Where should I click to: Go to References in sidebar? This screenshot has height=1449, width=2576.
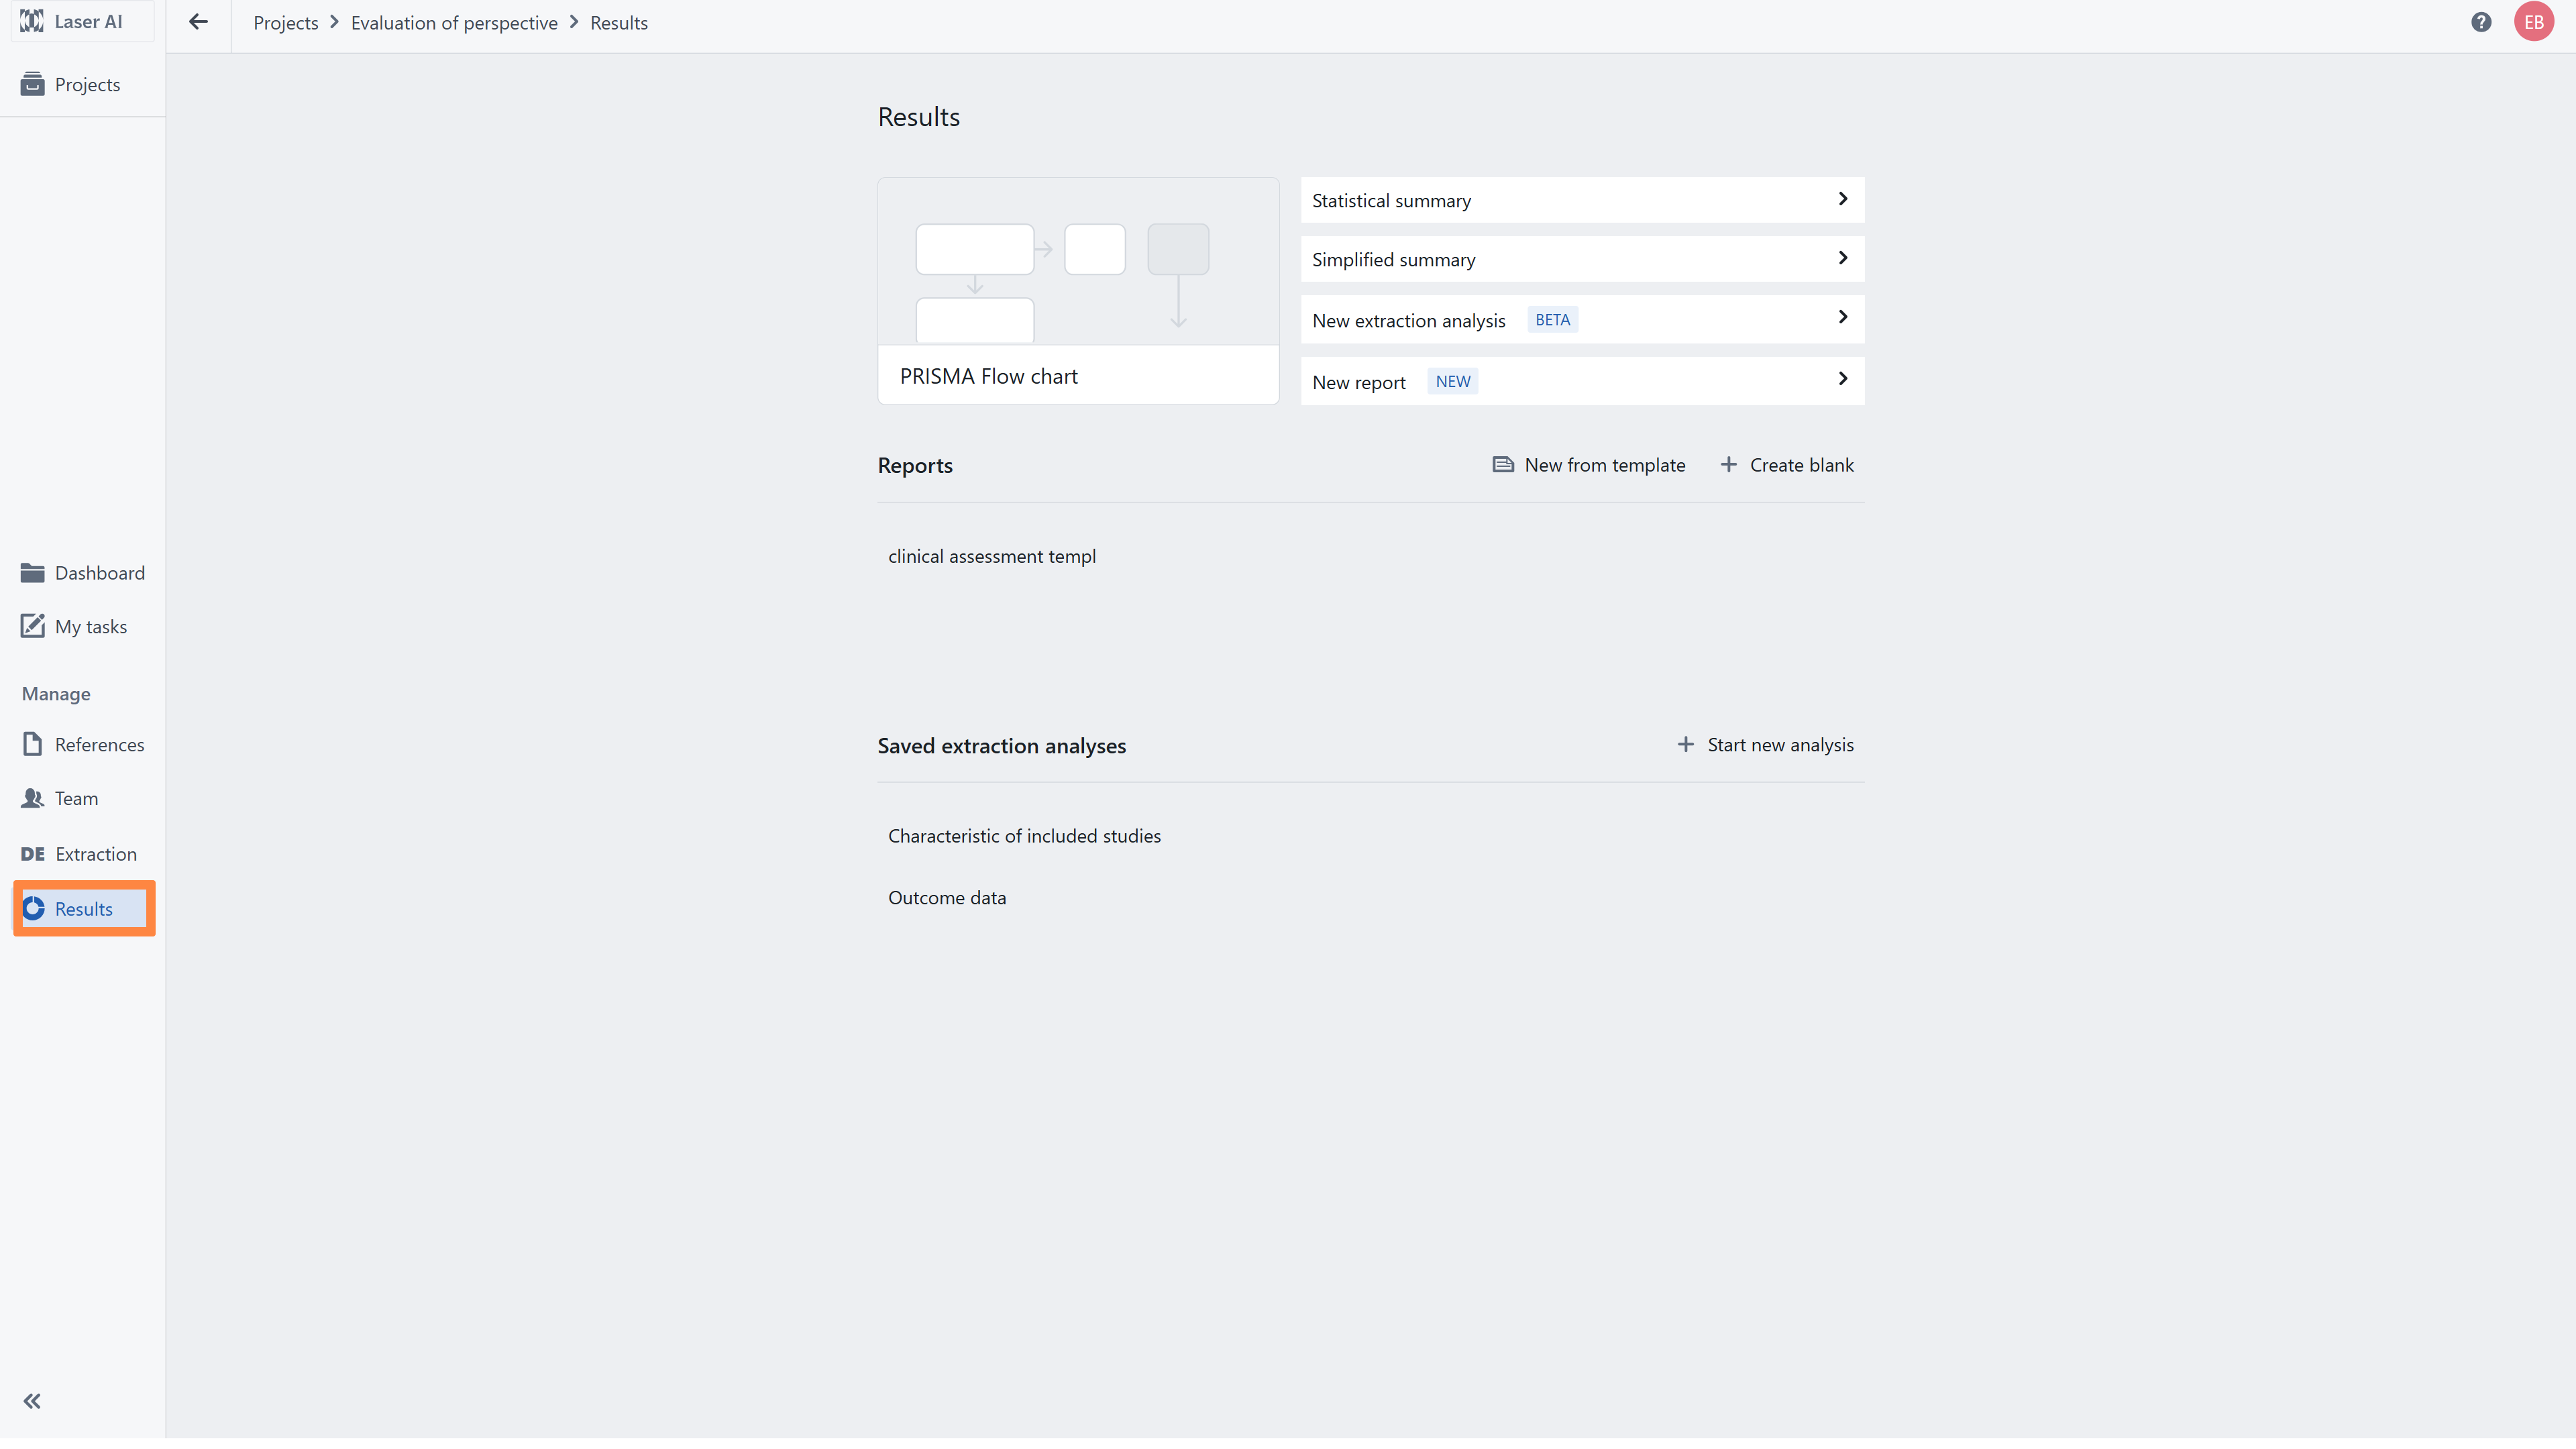pyautogui.click(x=99, y=745)
